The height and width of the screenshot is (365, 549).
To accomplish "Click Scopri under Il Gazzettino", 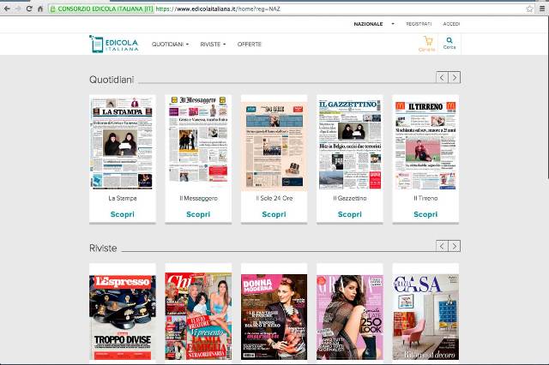I will click(349, 214).
